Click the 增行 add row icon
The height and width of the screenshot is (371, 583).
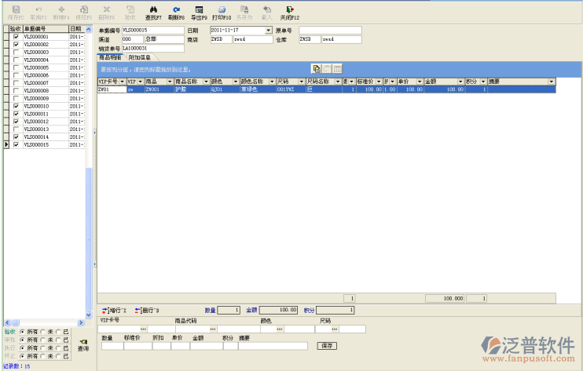pos(106,311)
